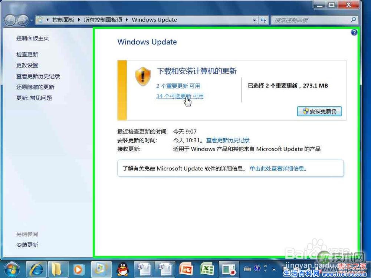Open the help question mark icon
371x278 pixels.
354,32
